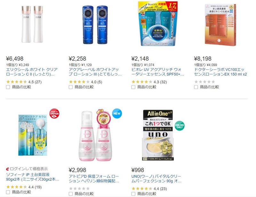256x197 pixels.
Task: Check 商品の比較 for UNO バイタルクリーム
Action: (133, 194)
